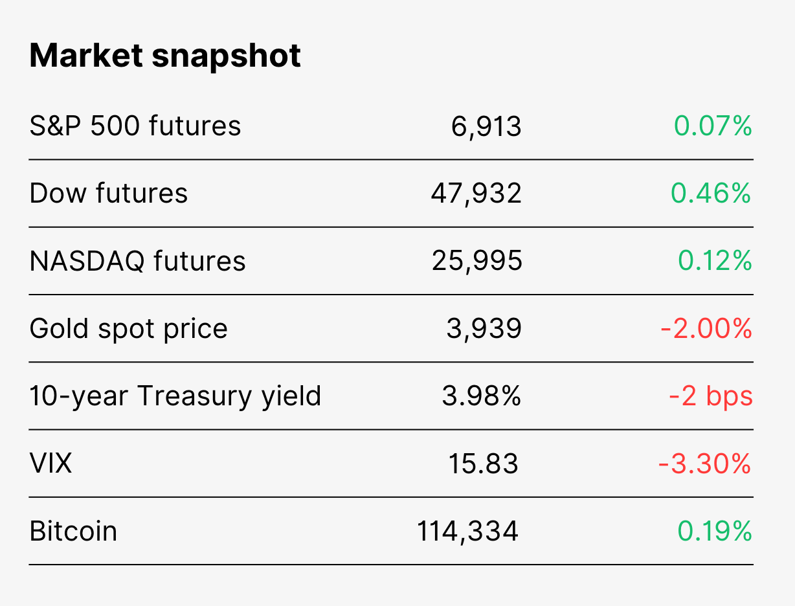Open the VIX row label
This screenshot has height=606, width=795.
[x=51, y=464]
